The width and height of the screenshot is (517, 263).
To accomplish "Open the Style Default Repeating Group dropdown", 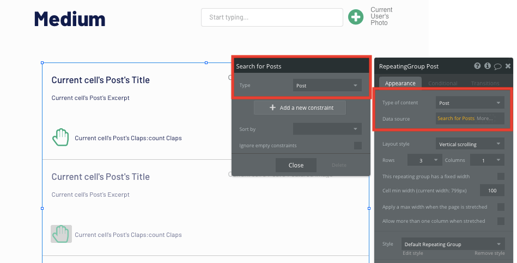I will pyautogui.click(x=453, y=245).
